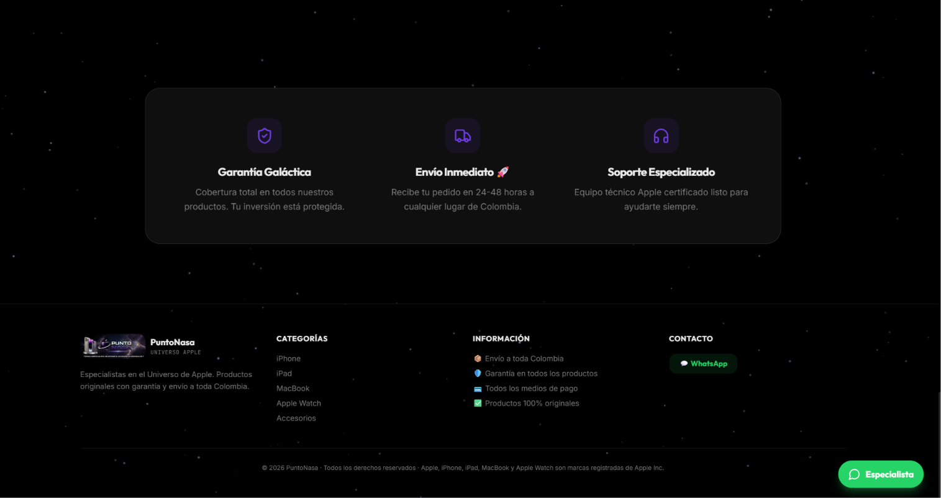Open the iPad category link
The height and width of the screenshot is (498, 941).
coord(284,373)
